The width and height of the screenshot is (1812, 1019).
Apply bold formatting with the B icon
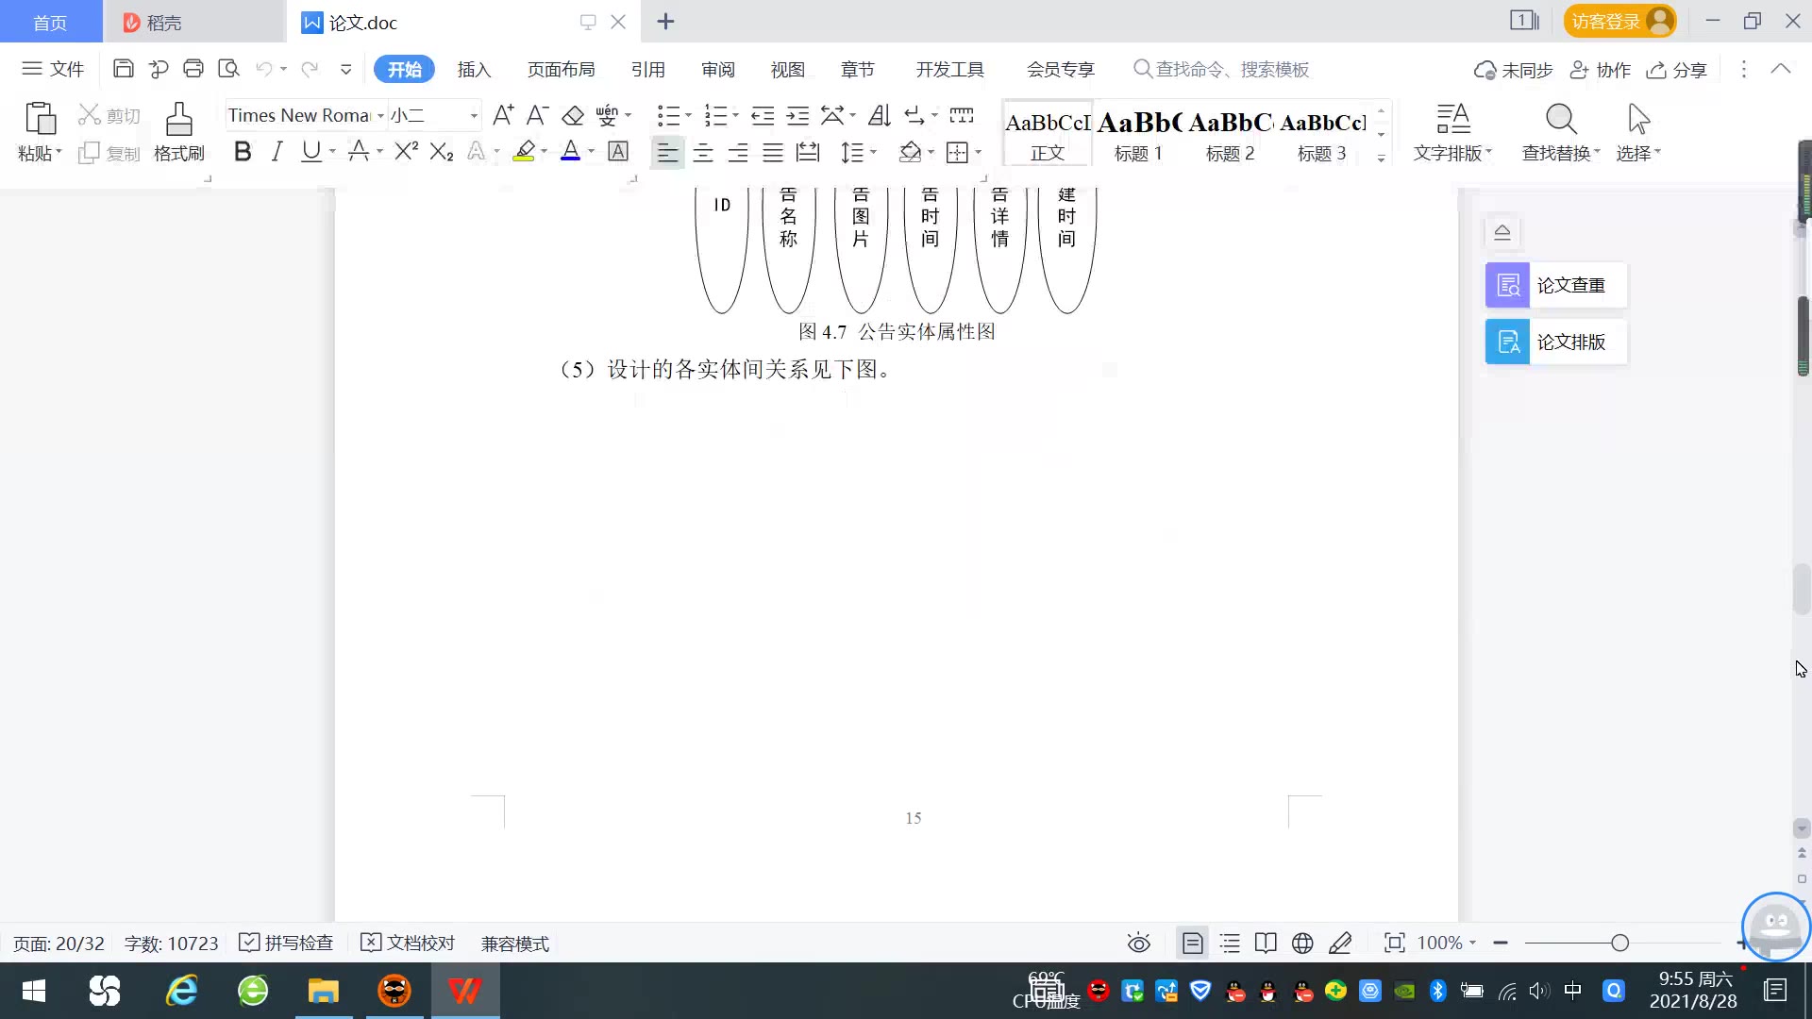[243, 152]
